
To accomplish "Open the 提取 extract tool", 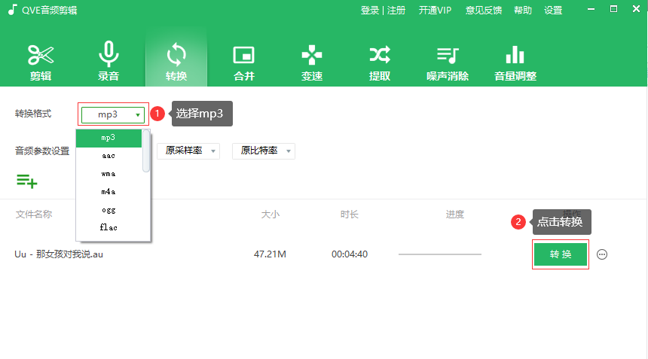I will [379, 62].
